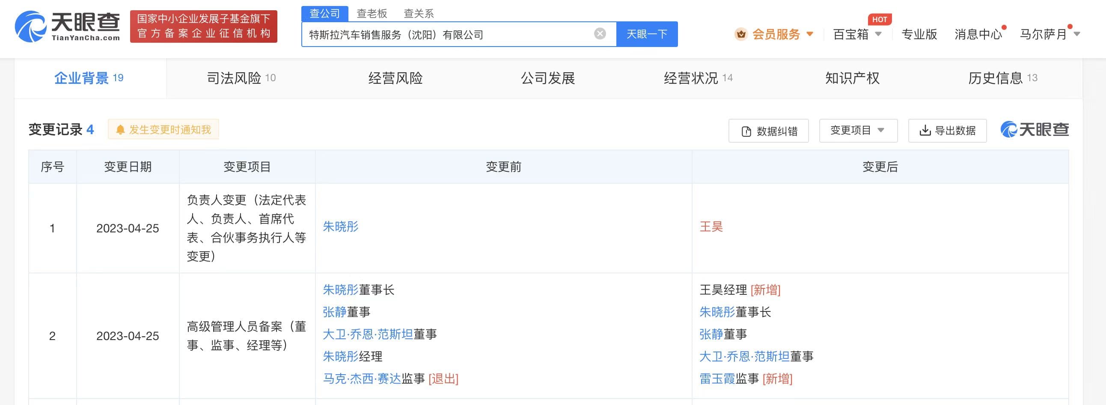Clear the search box with the X icon
This screenshot has height=405, width=1106.
(600, 34)
